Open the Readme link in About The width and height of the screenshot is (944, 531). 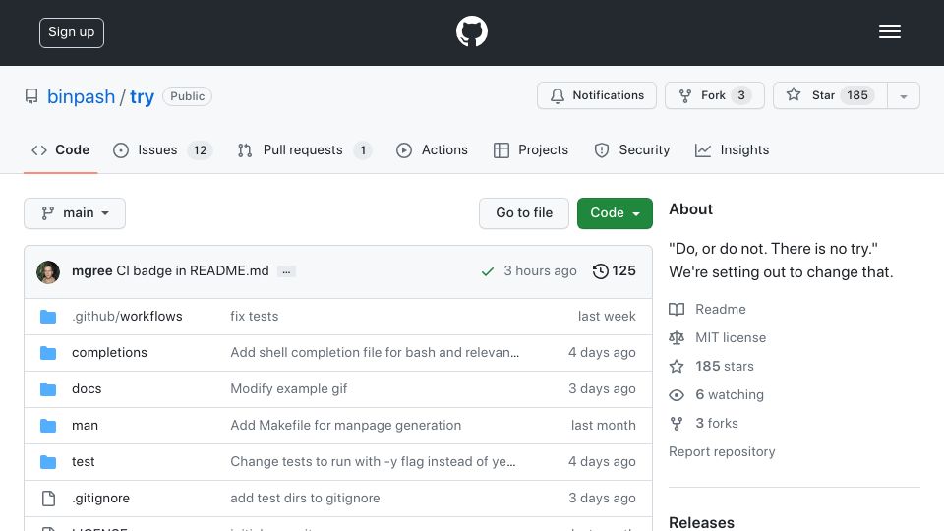(x=720, y=309)
